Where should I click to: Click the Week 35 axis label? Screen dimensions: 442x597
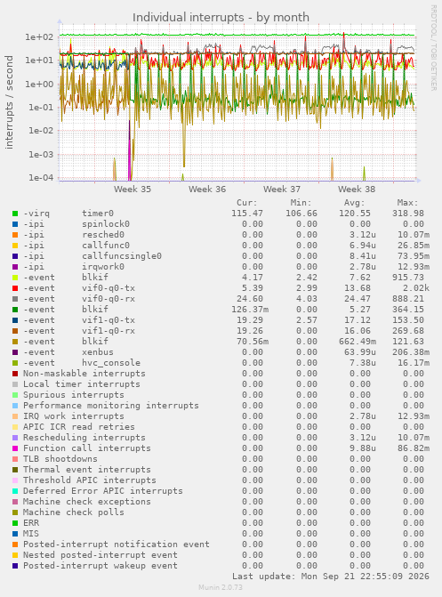coord(133,190)
